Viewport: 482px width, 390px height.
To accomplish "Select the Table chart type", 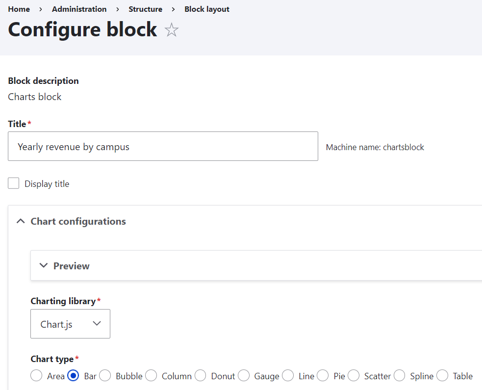I will click(x=442, y=375).
